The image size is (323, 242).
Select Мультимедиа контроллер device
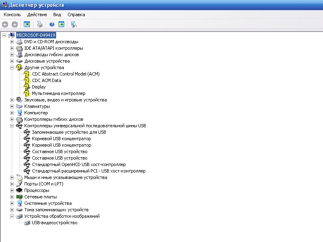tap(59, 93)
